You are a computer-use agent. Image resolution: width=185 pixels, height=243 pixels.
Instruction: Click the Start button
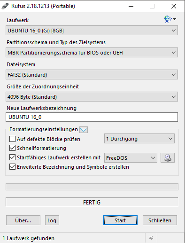pyautogui.click(x=120, y=220)
